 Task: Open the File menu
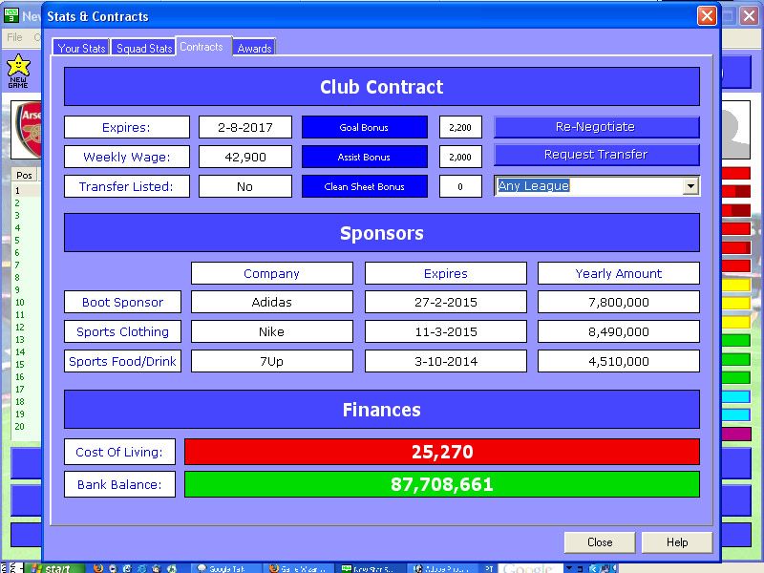15,37
